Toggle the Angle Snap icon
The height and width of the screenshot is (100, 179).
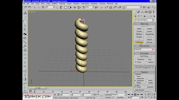tap(111, 7)
